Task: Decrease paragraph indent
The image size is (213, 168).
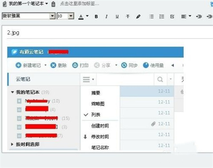Action: point(199,16)
